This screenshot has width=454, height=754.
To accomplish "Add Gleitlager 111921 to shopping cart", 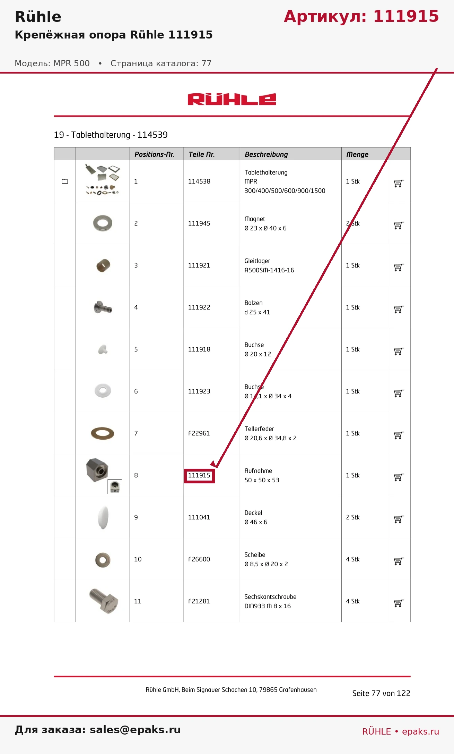I will 399,267.
